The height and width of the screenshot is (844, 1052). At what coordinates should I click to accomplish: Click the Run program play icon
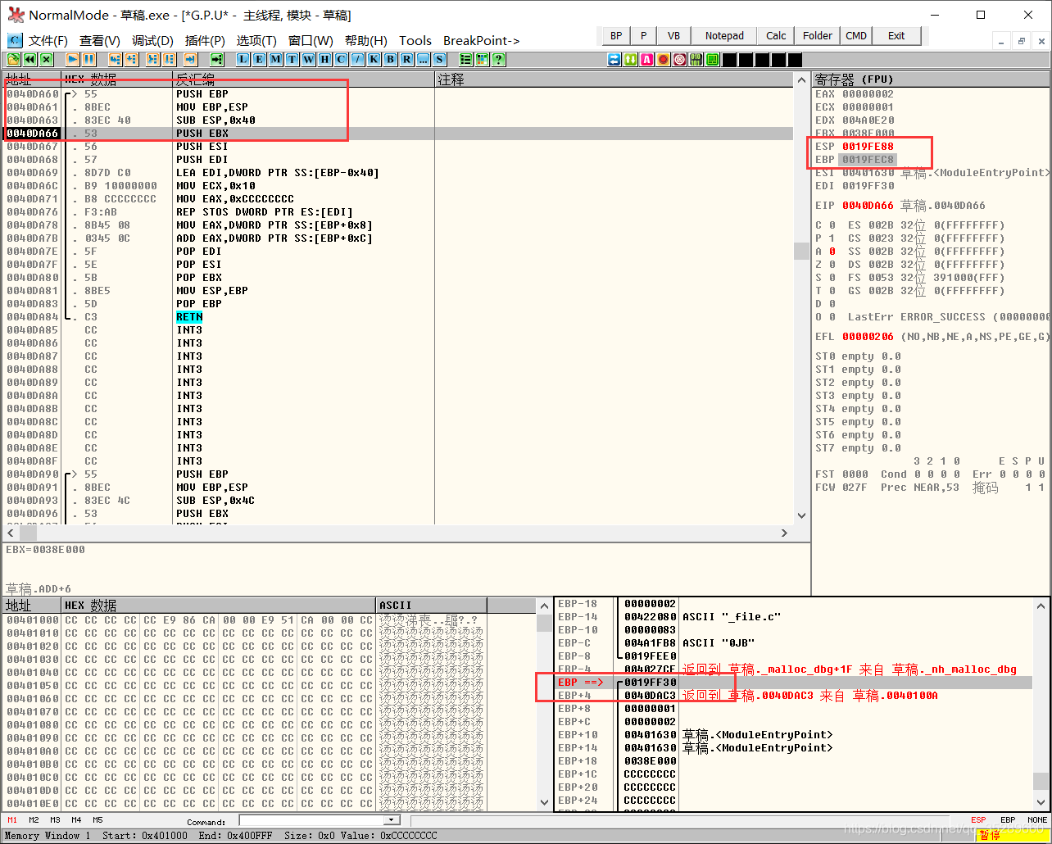pyautogui.click(x=72, y=59)
